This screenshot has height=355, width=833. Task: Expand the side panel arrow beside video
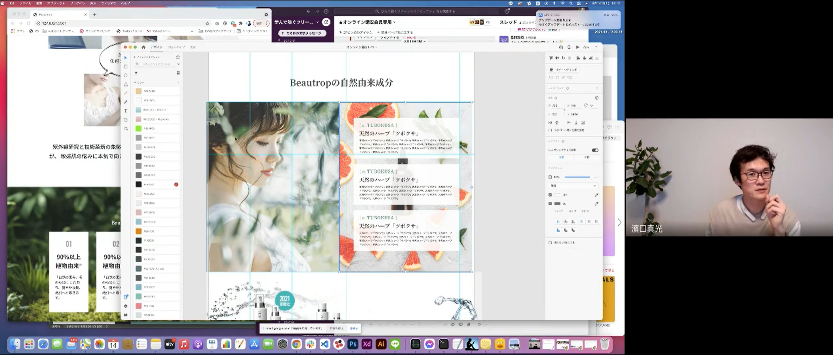pyautogui.click(x=620, y=222)
